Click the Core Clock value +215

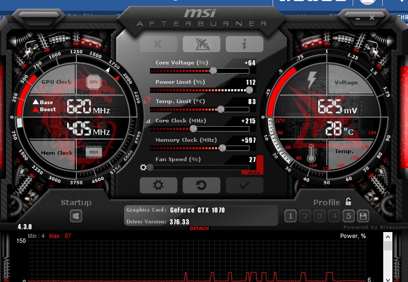pyautogui.click(x=248, y=121)
